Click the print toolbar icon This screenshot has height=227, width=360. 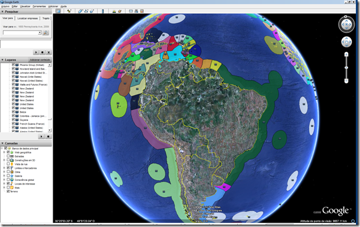[137, 11]
